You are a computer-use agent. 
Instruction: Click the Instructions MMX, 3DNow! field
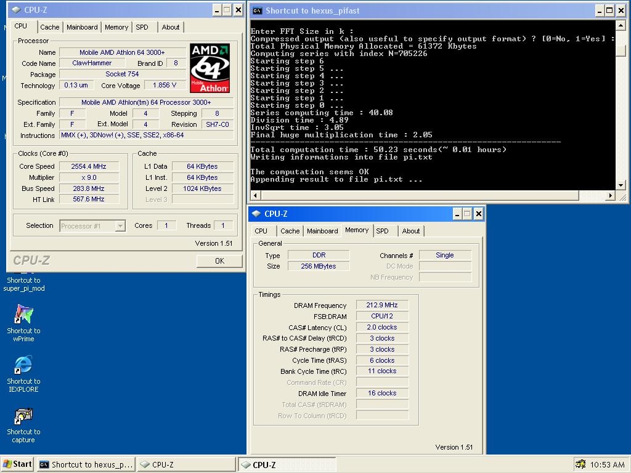click(x=147, y=135)
